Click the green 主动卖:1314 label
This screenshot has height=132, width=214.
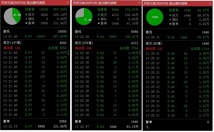click(200, 49)
